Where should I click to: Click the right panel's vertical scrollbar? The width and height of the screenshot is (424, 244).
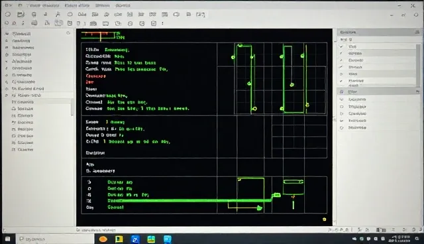click(x=418, y=65)
